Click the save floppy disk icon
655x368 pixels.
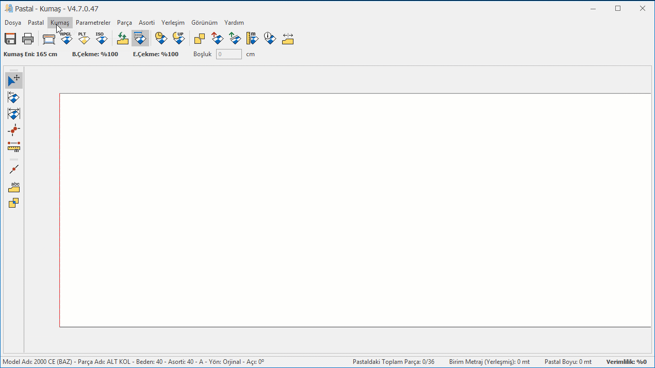(10, 39)
